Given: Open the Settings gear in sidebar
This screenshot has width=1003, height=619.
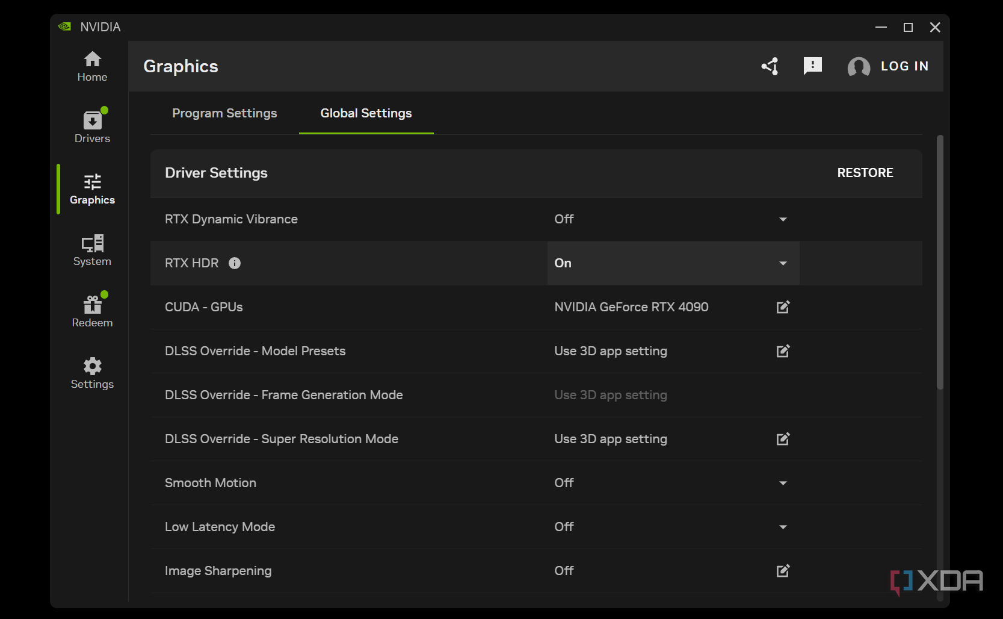Looking at the screenshot, I should (92, 373).
